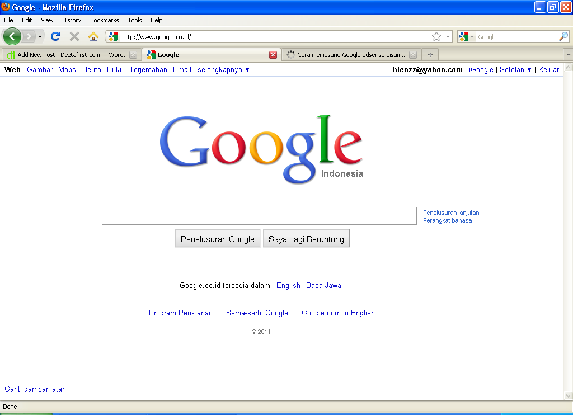This screenshot has height=415, width=573.
Task: Click the Firefox icon in title bar
Action: click(6, 7)
